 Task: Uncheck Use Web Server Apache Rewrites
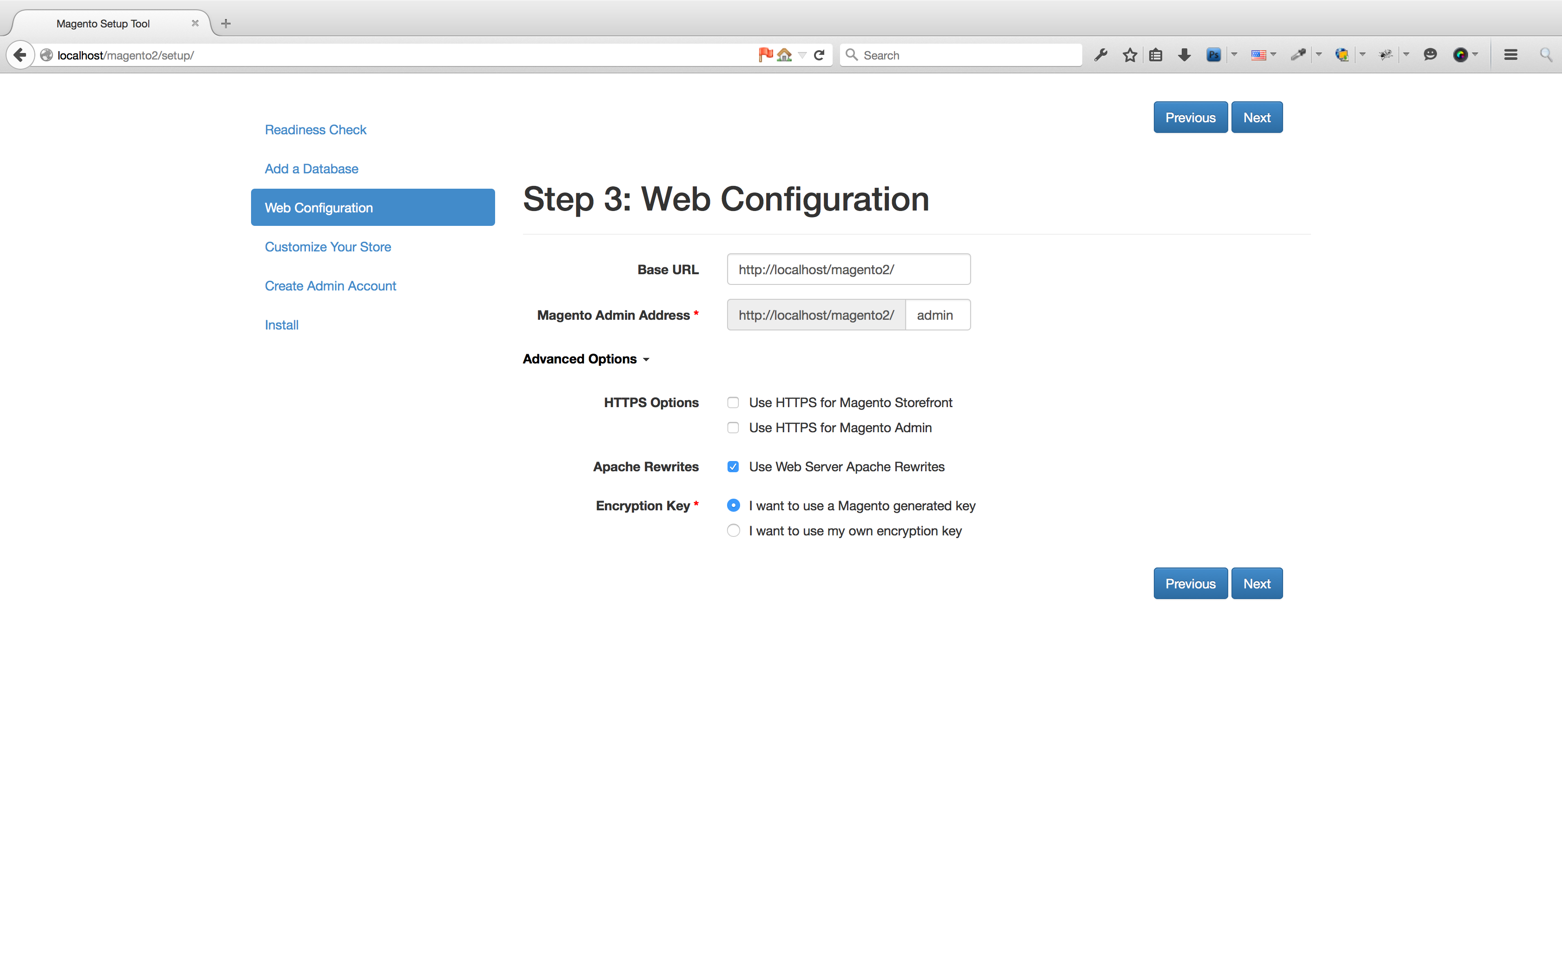(733, 467)
